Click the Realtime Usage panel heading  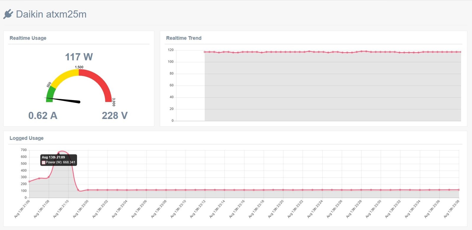point(28,38)
